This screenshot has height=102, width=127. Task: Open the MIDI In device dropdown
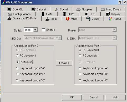114,38
